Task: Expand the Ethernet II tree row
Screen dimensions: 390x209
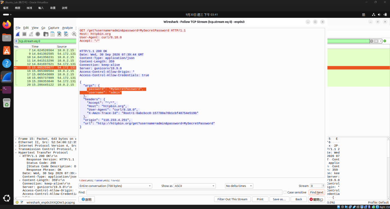Action: [16, 142]
